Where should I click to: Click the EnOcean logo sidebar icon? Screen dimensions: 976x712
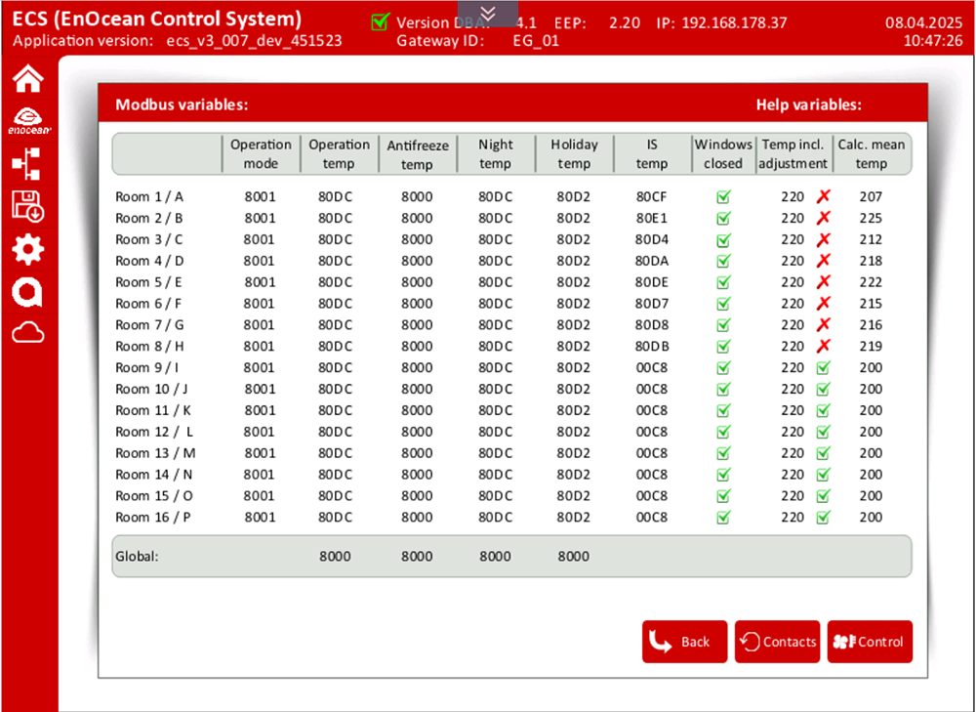(x=29, y=120)
